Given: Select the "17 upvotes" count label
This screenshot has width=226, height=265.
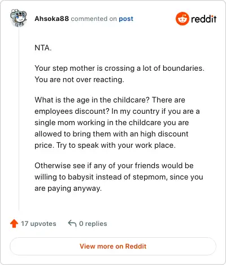Looking at the screenshot, I should [38, 224].
